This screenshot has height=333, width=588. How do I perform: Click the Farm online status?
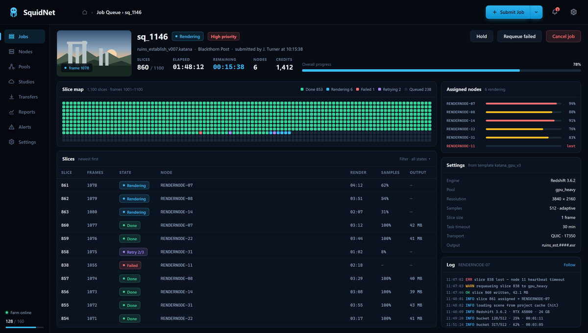point(20,312)
